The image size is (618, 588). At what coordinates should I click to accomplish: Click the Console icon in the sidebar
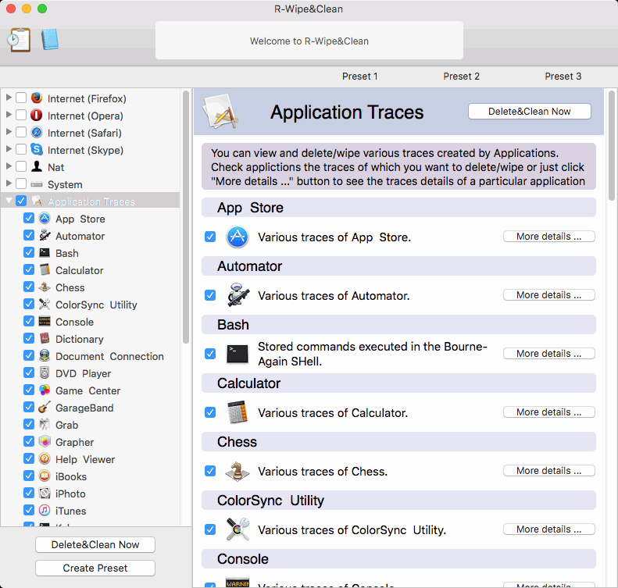tap(45, 322)
